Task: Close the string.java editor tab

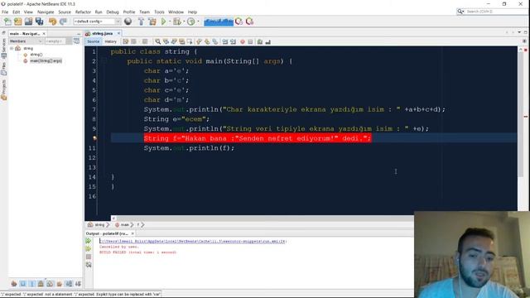Action: click(118, 33)
